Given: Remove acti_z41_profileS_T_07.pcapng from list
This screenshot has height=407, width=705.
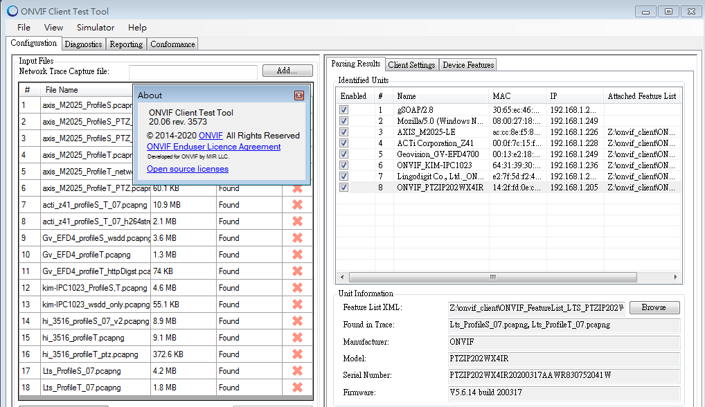Looking at the screenshot, I should click(x=298, y=205).
